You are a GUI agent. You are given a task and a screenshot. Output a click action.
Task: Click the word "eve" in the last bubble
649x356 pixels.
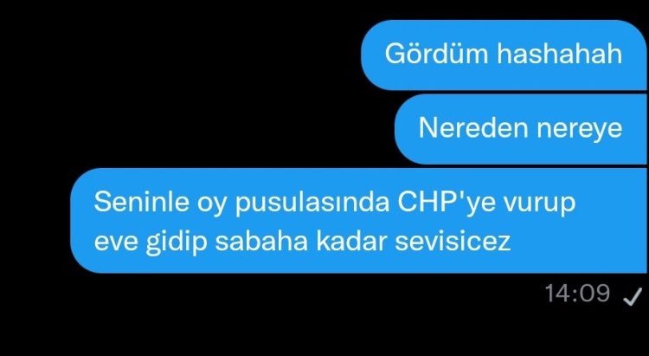(115, 243)
